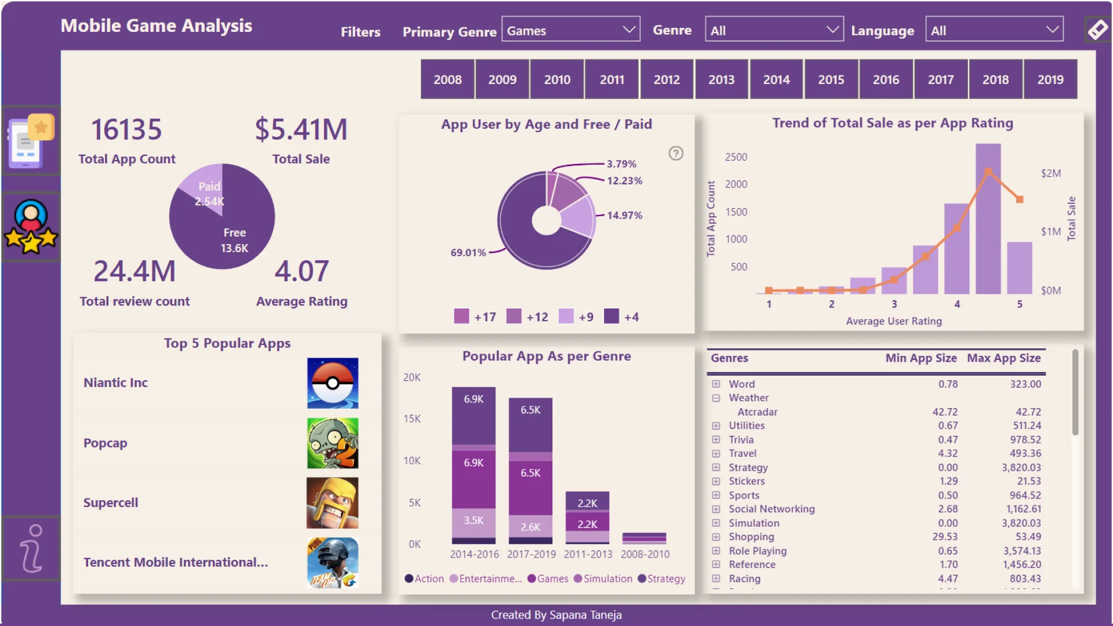Open the app rating page icon

click(31, 141)
